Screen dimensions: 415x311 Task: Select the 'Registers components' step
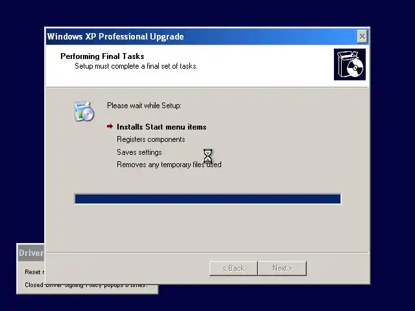coord(151,139)
